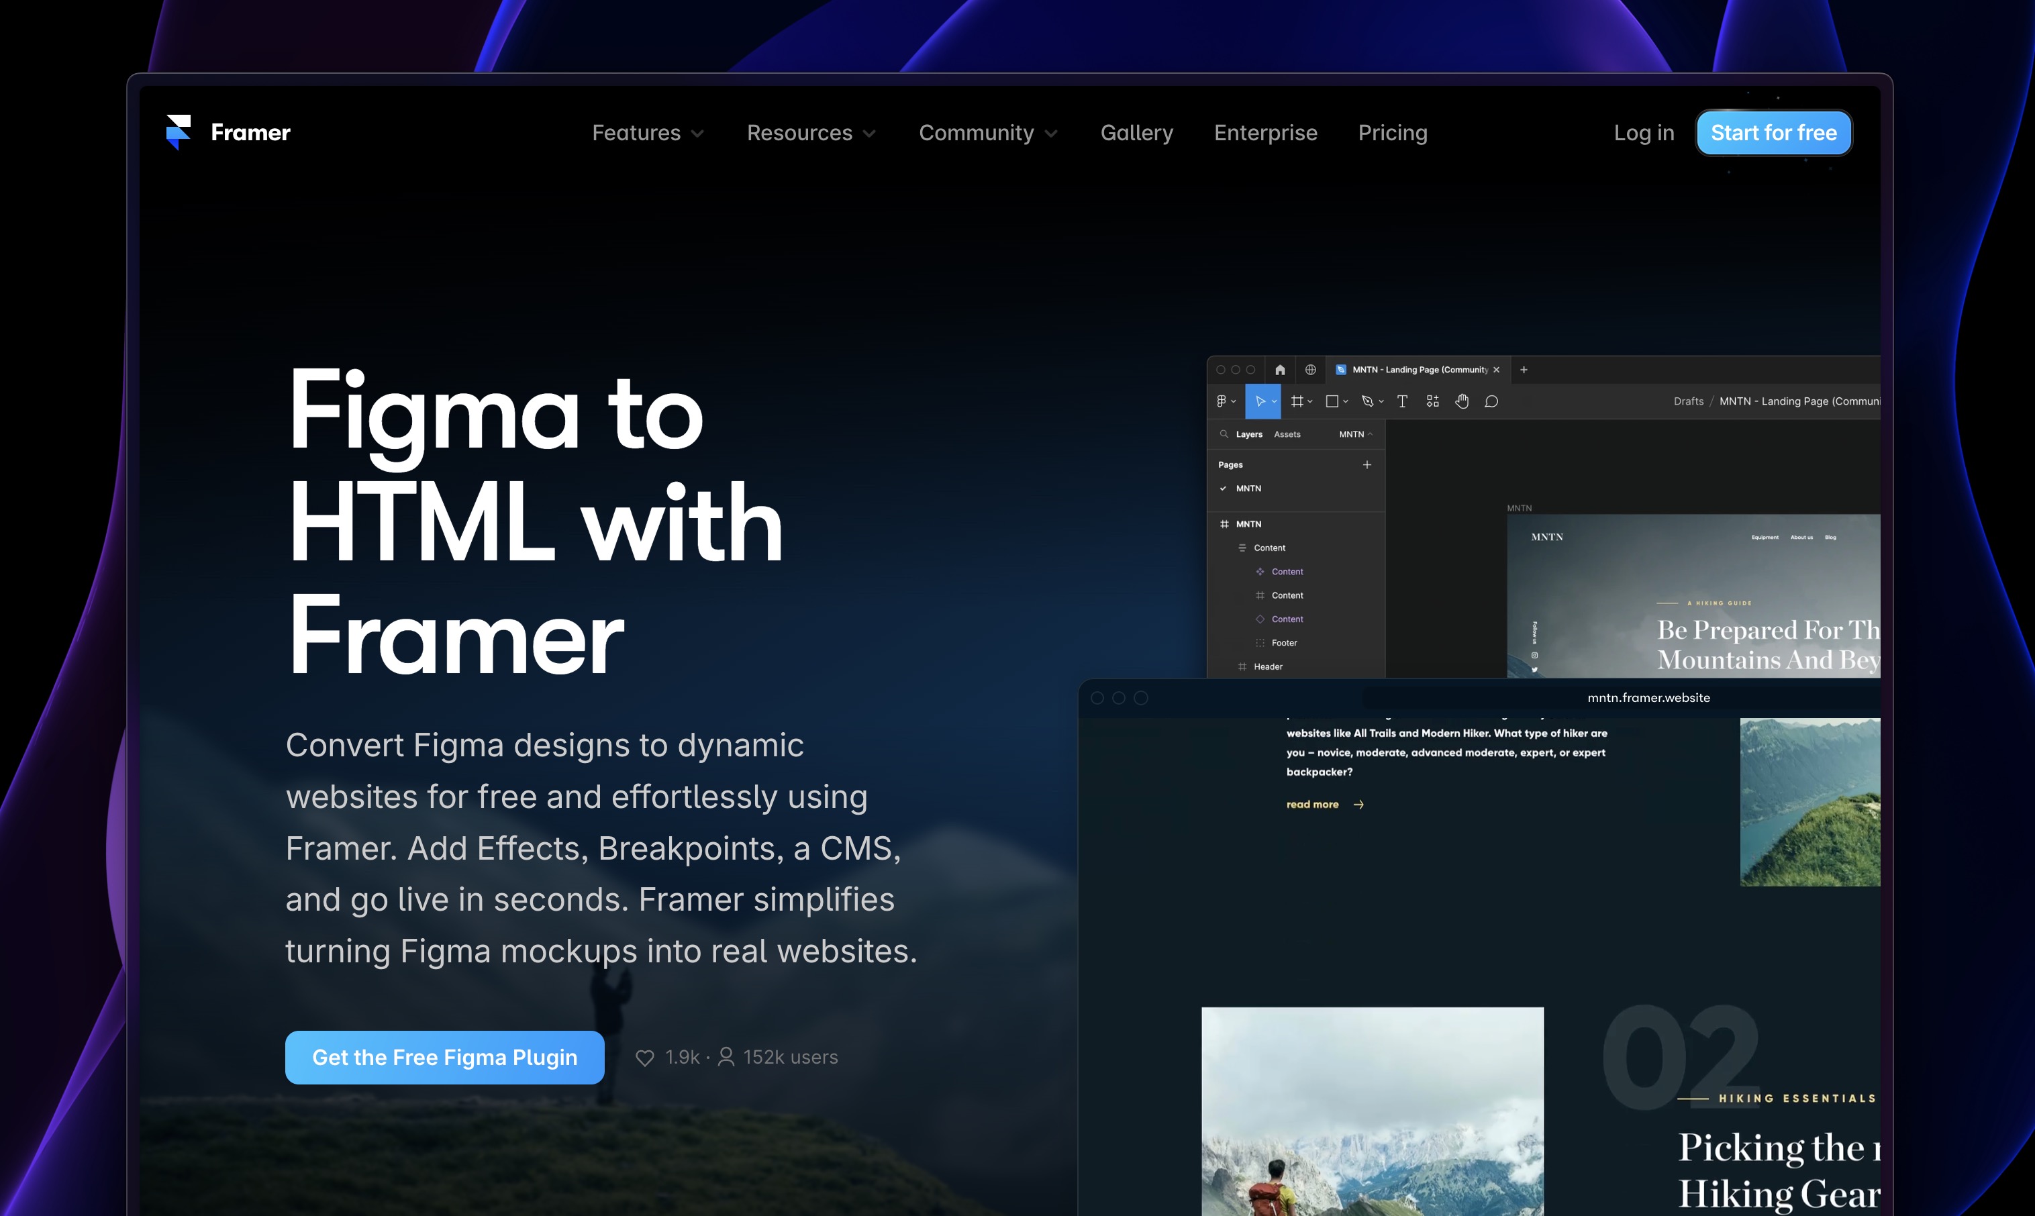
Task: Expand the Features navigation dropdown
Action: [648, 133]
